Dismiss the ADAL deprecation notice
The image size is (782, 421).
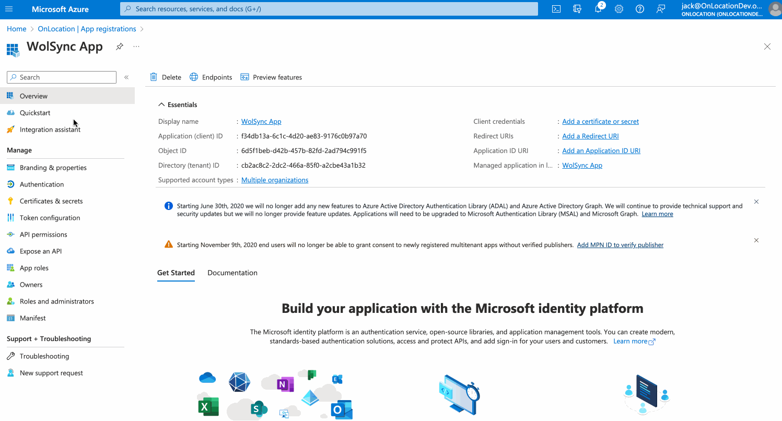(x=756, y=202)
